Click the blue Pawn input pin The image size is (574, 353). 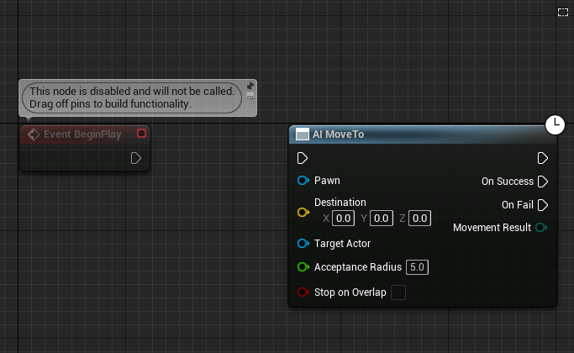[x=303, y=180]
